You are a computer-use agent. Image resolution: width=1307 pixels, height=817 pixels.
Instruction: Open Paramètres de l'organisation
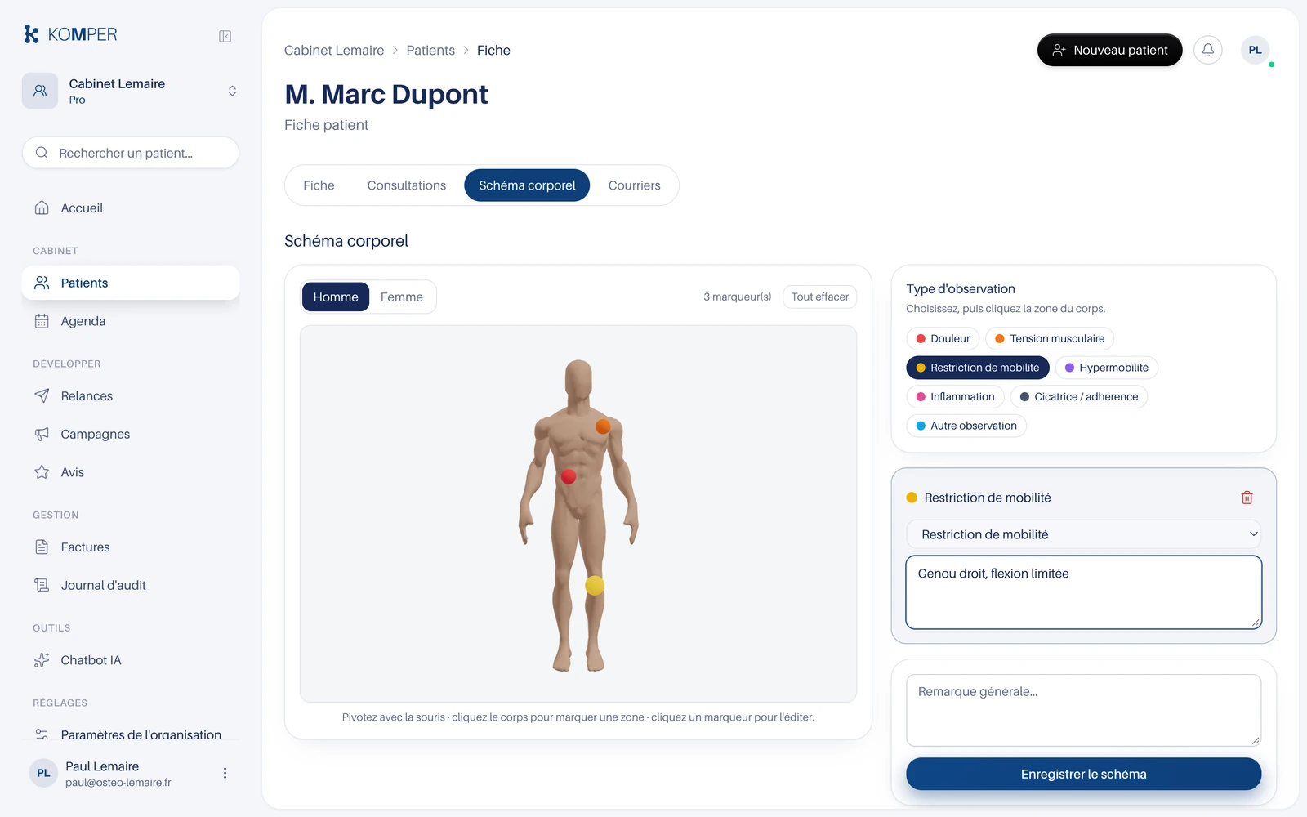pyautogui.click(x=131, y=734)
